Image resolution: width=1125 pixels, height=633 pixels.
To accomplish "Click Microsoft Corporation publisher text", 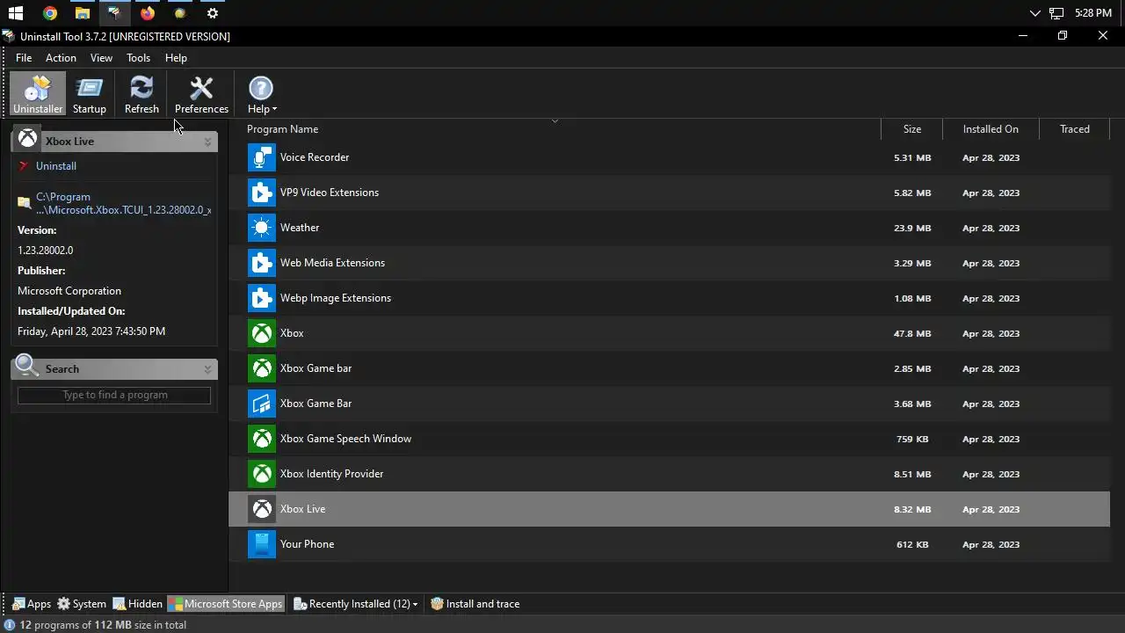I will tap(69, 291).
